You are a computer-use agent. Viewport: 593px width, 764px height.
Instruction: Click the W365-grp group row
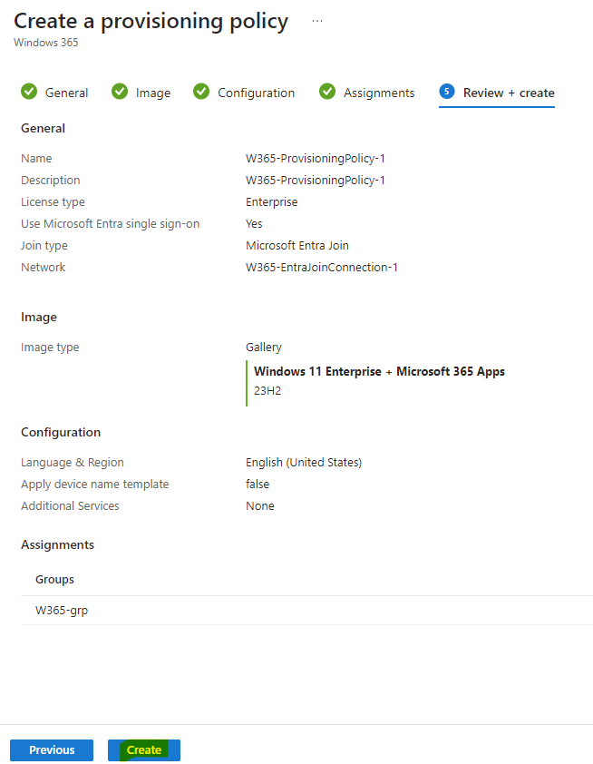click(x=306, y=611)
